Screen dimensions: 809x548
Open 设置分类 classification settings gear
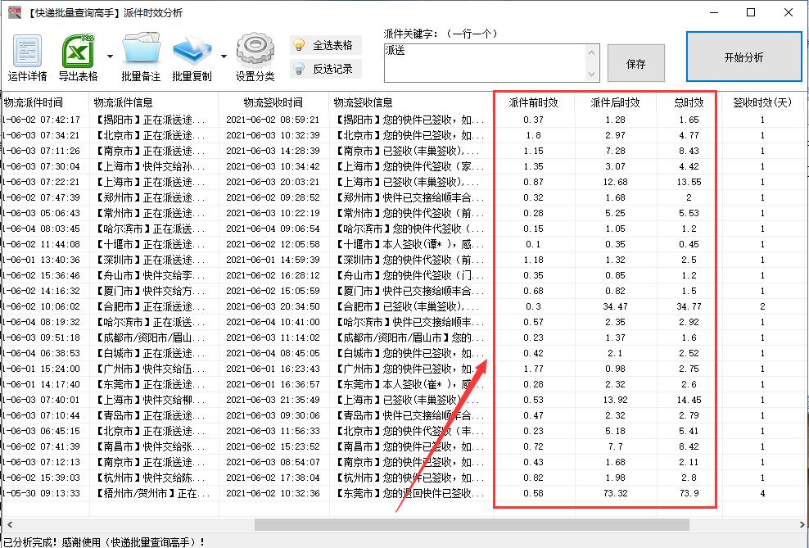pyautogui.click(x=254, y=48)
